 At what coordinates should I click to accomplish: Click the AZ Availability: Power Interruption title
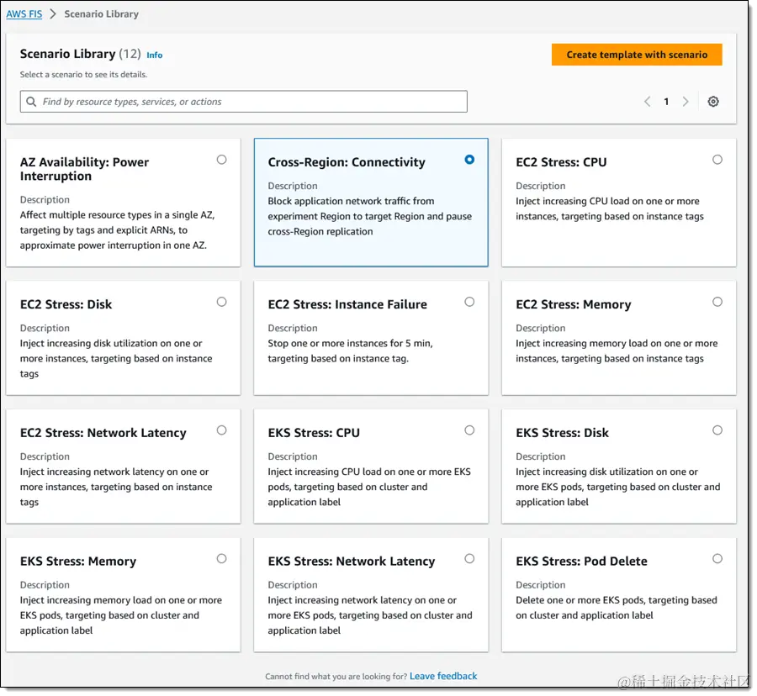click(85, 170)
